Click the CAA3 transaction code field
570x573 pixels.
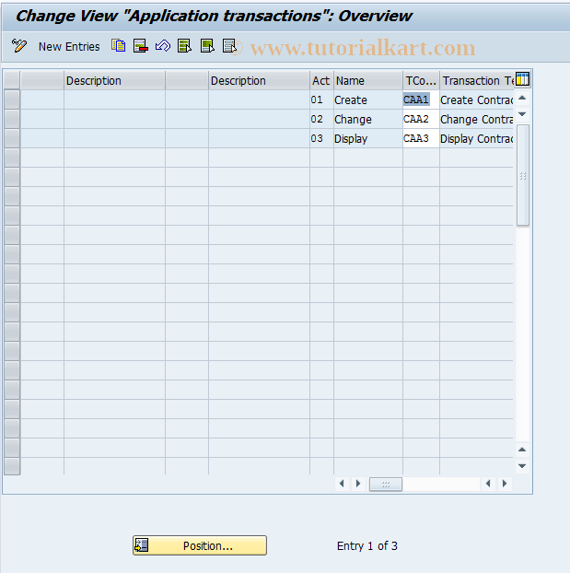click(x=421, y=138)
